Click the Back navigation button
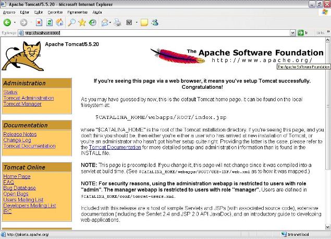This screenshot has width=331, height=239. (7, 22)
